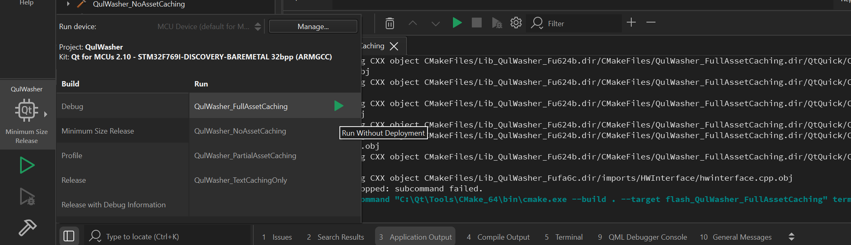Select Release with Debug Information configuration

pos(123,204)
